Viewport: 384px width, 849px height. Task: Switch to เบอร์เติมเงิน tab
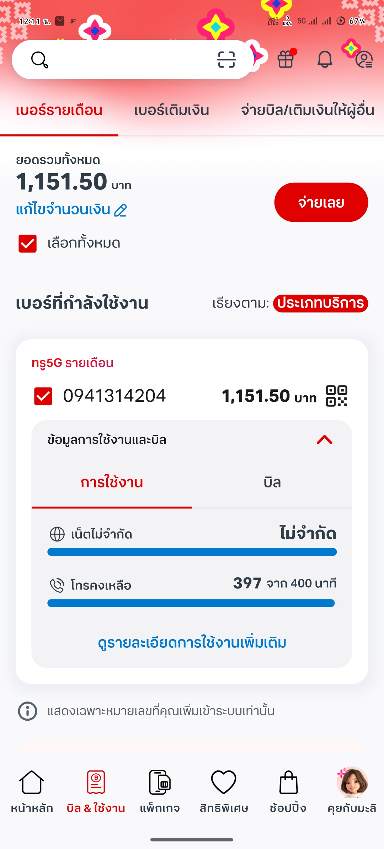click(171, 110)
